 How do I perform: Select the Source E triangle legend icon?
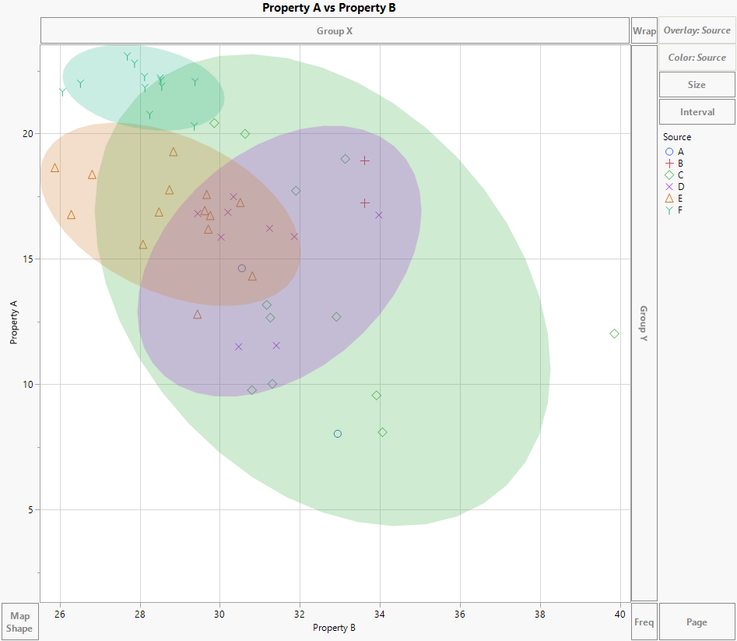(669, 198)
